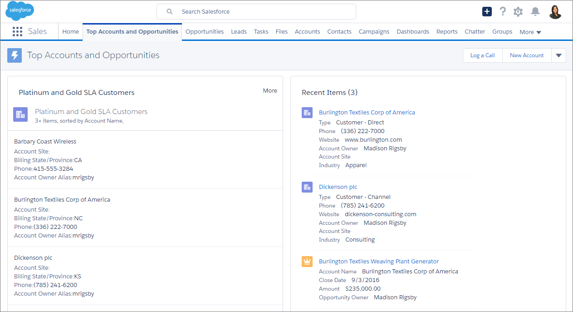Open Burlington Textiles Corp of America in Recent Items
This screenshot has width=573, height=312.
click(367, 113)
